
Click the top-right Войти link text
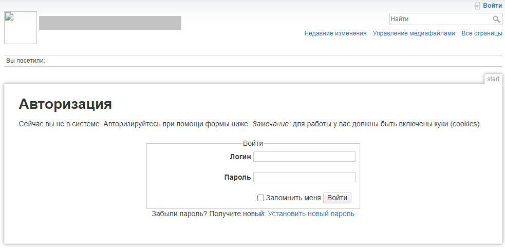[x=492, y=6]
